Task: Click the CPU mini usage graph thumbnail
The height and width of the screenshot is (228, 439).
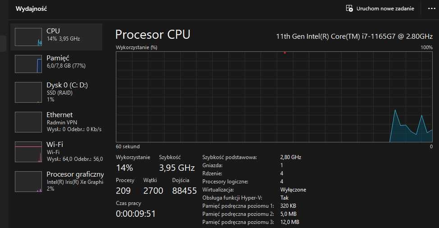Action: 28,36
